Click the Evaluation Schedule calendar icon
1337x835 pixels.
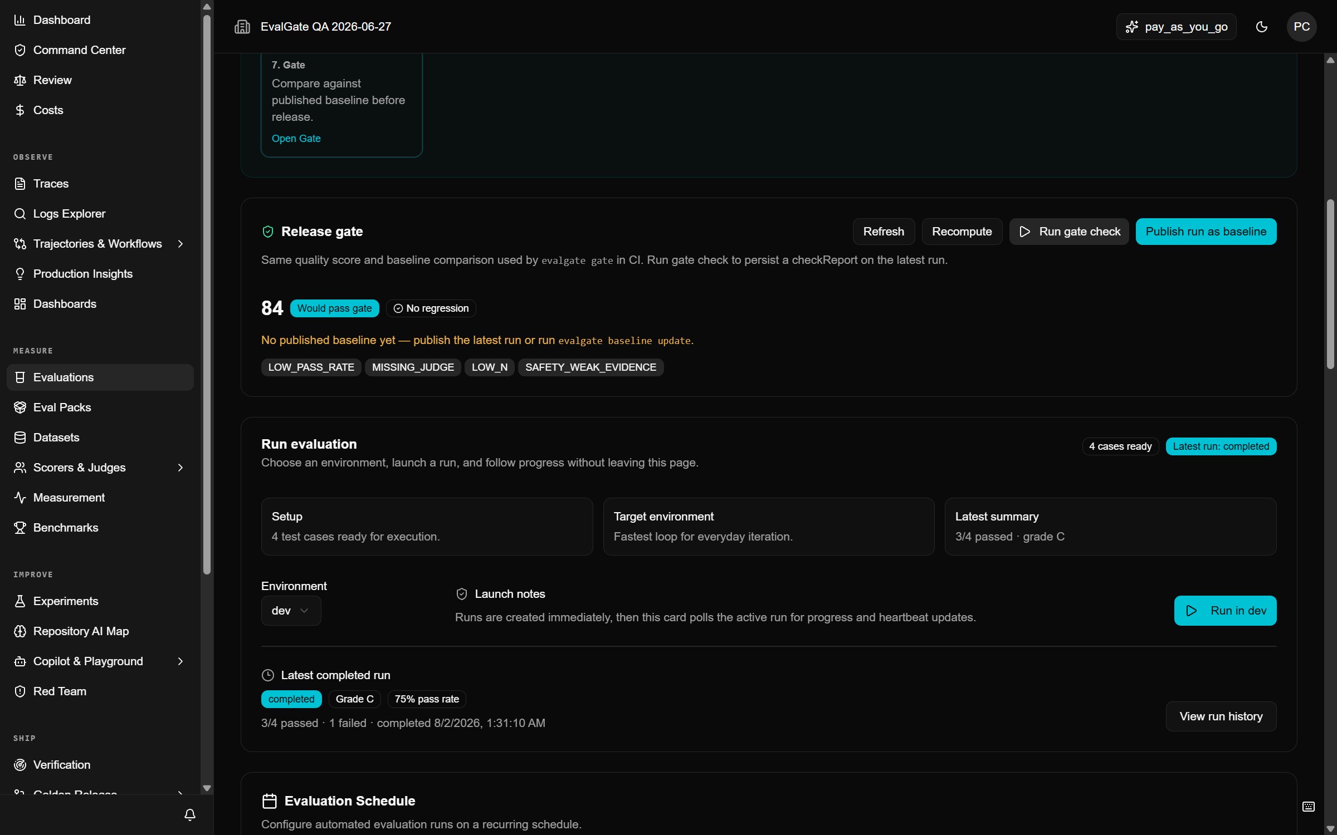(270, 801)
